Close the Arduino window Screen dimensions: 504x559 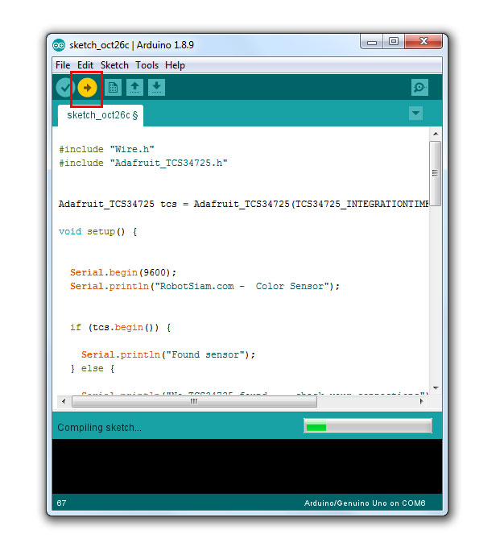tap(423, 42)
